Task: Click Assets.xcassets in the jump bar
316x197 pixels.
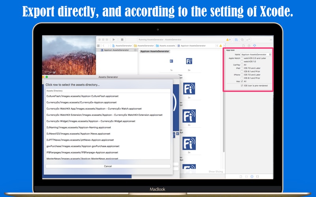Action: point(165,46)
